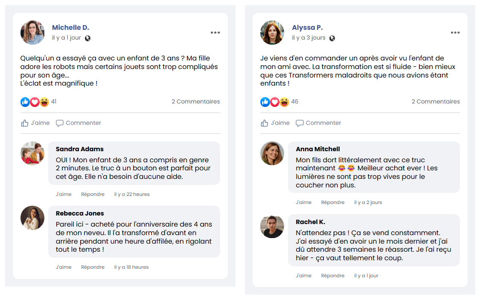Click the thumbs-up J'aime icon under Michelle's post
483x299 pixels.
[x=25, y=123]
